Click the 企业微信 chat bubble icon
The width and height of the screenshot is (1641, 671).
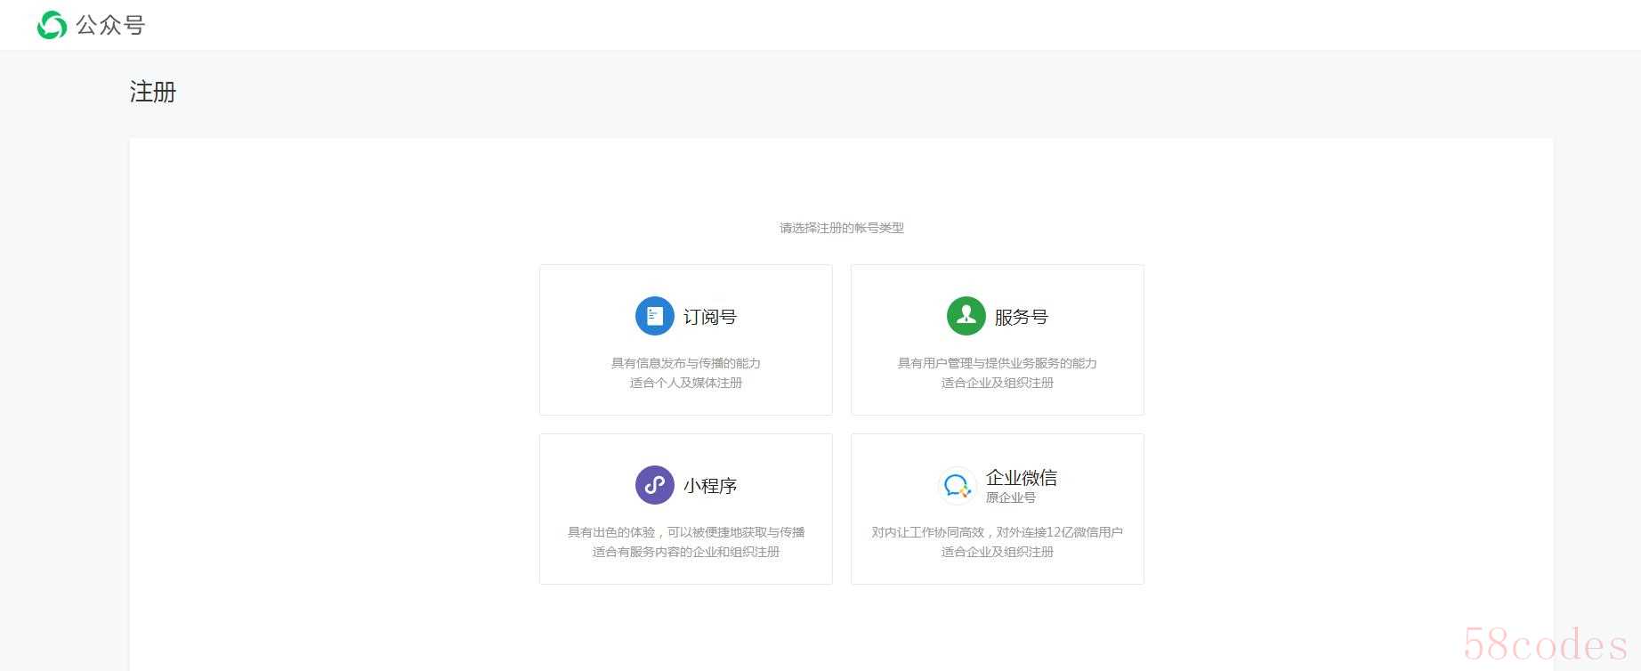(958, 486)
